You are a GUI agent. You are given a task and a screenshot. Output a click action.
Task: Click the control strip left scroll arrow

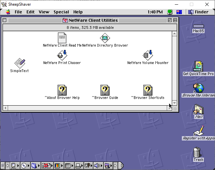(7, 166)
